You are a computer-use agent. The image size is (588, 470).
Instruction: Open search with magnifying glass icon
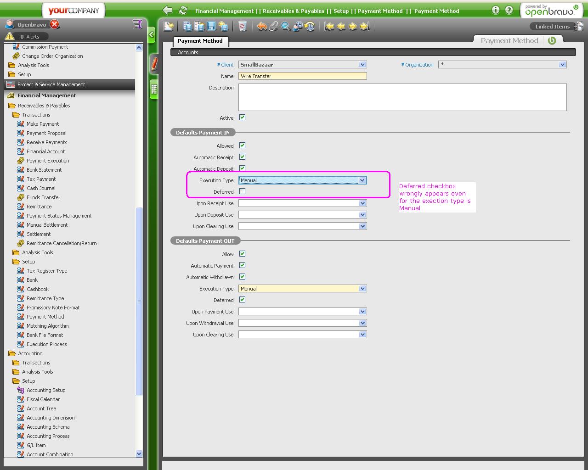(286, 26)
